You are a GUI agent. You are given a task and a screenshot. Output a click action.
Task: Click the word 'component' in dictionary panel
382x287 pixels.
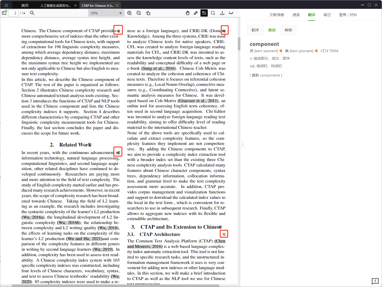[x=264, y=44]
